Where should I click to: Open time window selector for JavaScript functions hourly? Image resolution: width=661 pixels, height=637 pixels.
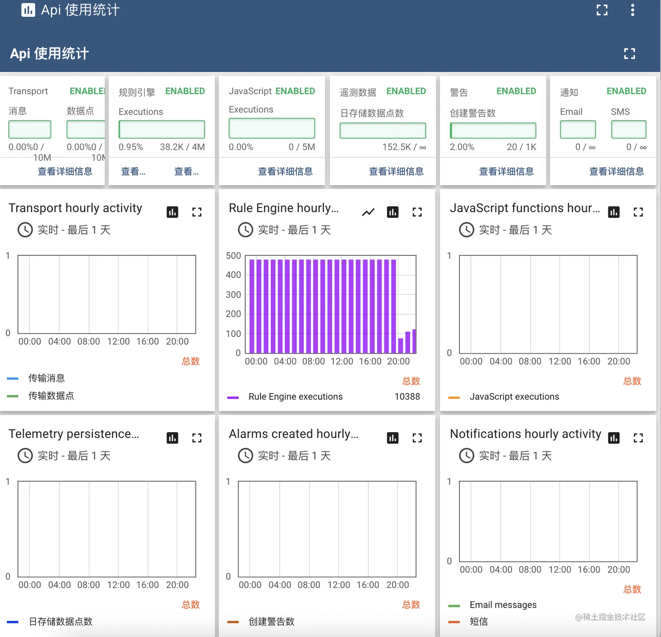click(x=505, y=230)
